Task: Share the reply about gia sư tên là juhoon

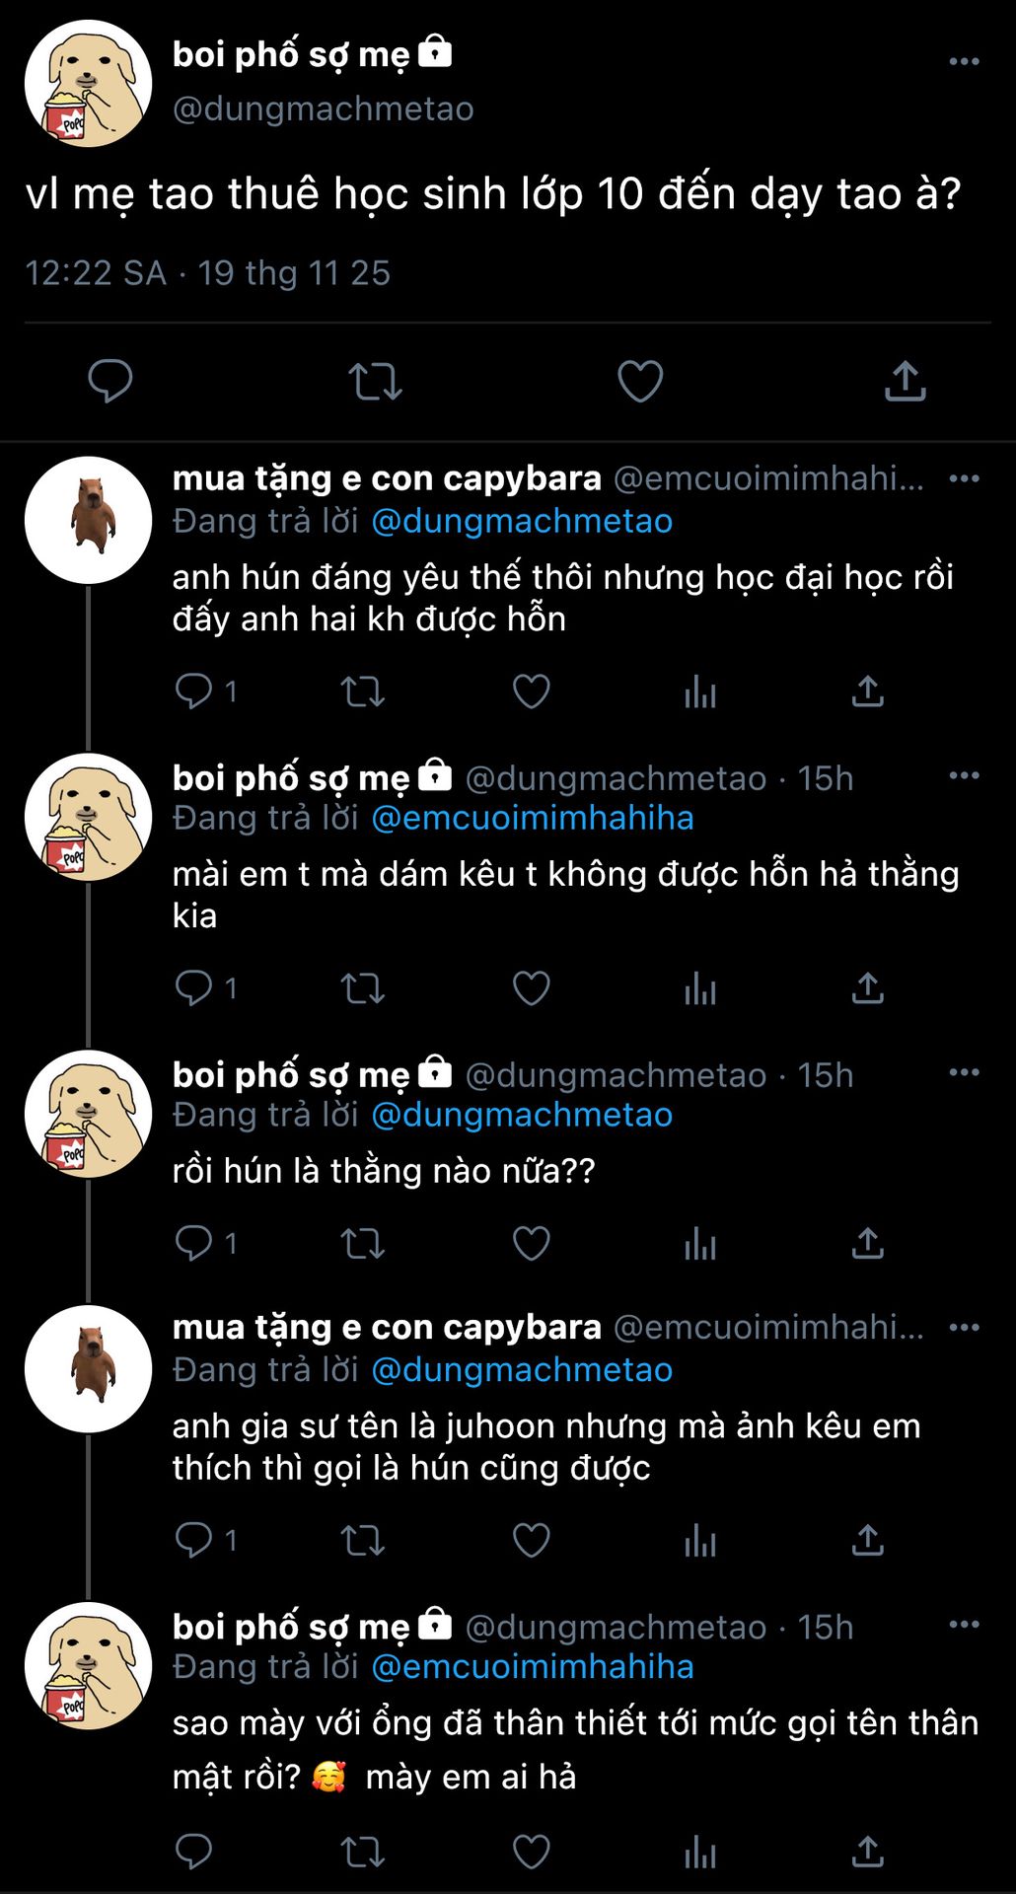Action: click(867, 1540)
